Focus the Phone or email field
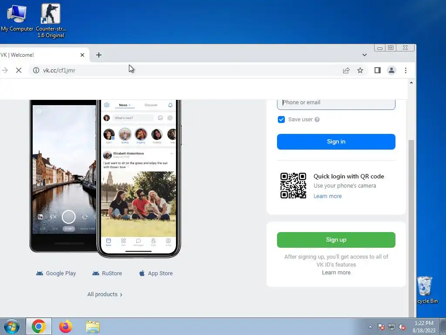 click(336, 103)
